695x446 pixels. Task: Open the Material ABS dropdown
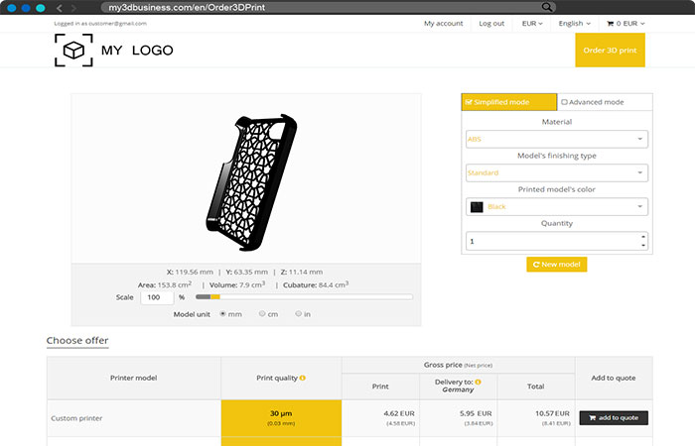557,139
